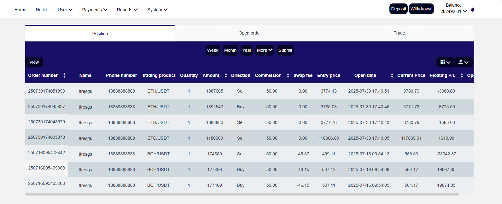Click the Deposit button
502x204 pixels.
(x=398, y=9)
